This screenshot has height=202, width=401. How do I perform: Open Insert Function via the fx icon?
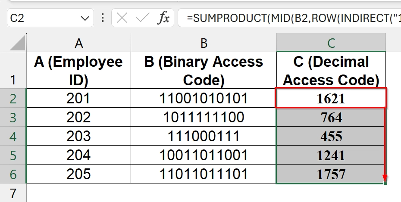coord(164,18)
